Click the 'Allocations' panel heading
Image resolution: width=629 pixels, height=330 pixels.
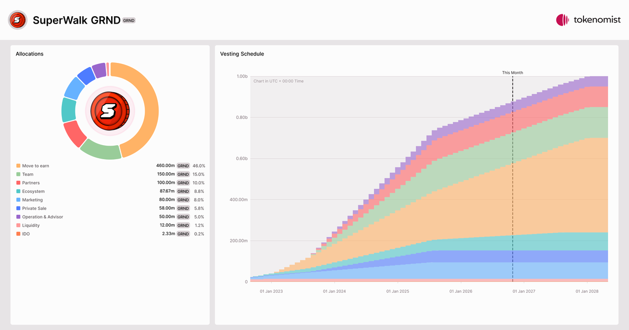(29, 54)
